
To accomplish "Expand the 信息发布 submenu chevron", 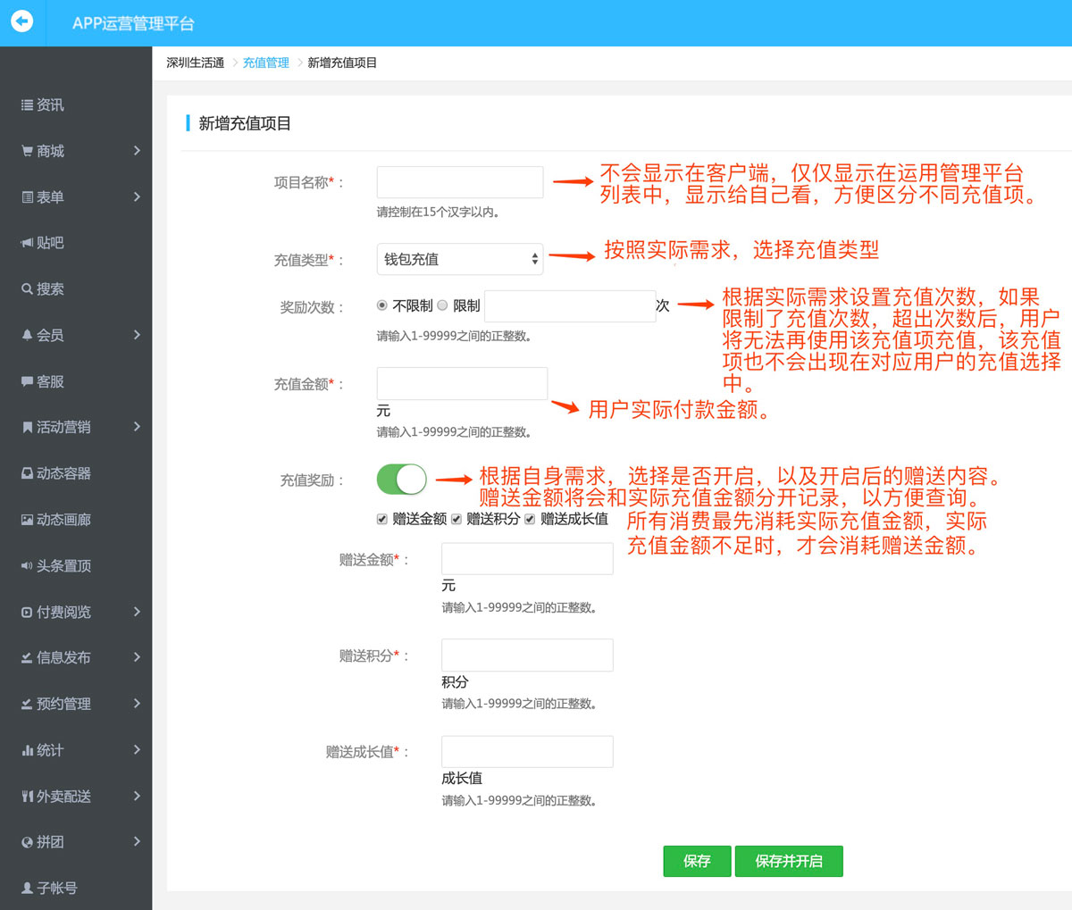I will click(137, 657).
